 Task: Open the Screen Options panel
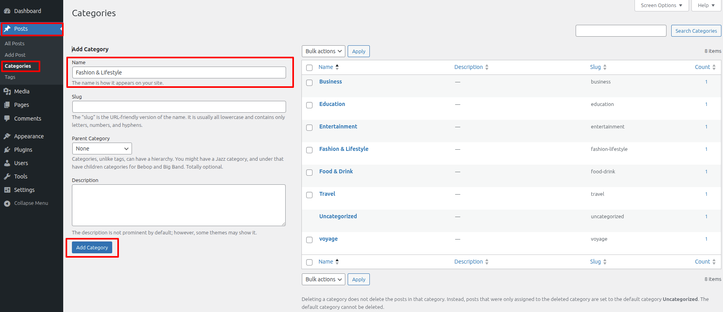pyautogui.click(x=661, y=6)
